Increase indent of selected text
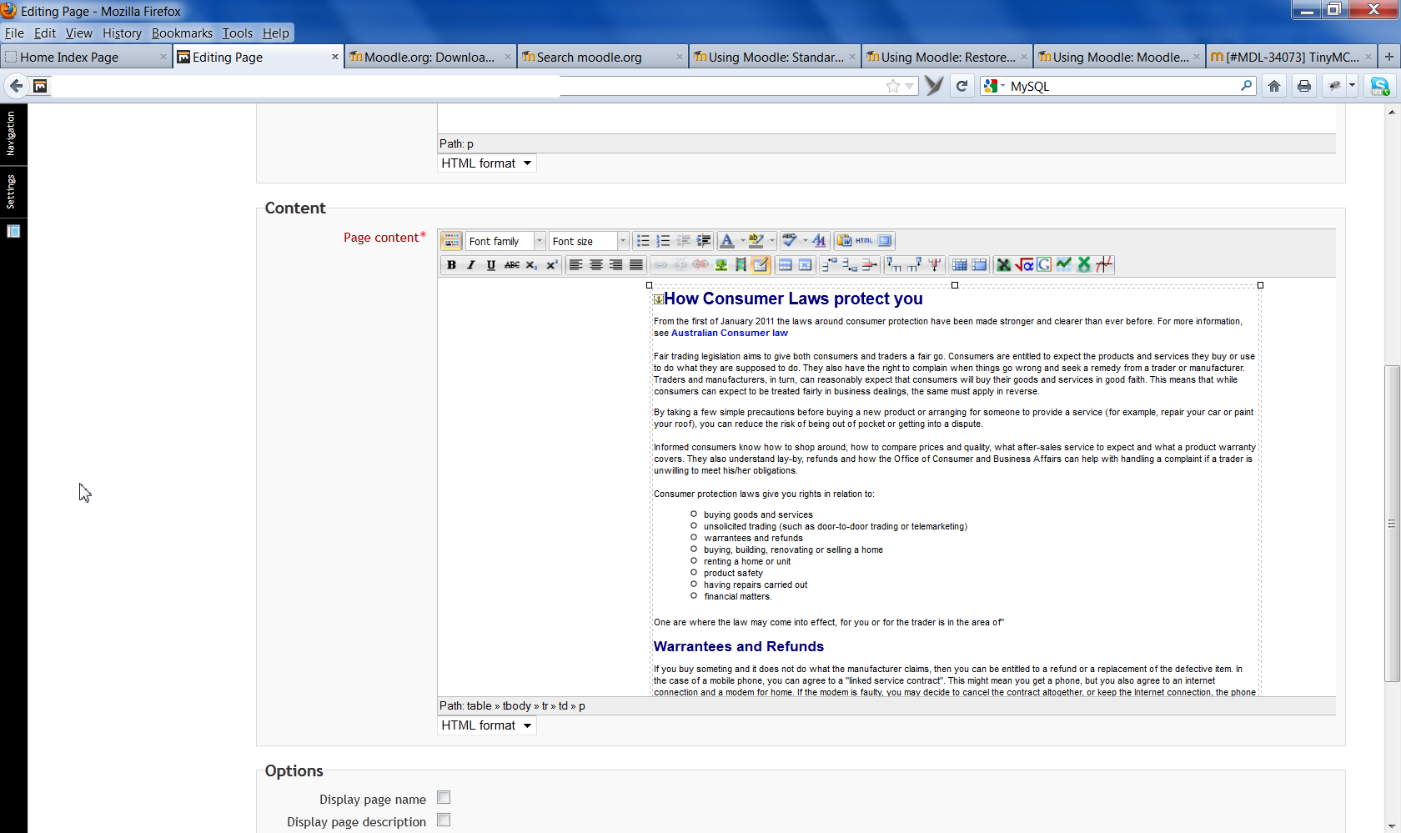 [x=704, y=241]
